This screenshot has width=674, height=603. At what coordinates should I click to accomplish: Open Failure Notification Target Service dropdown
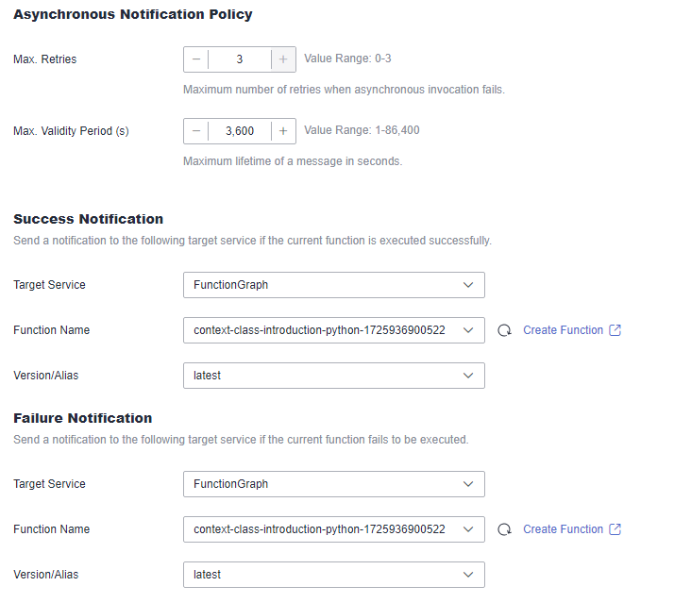(334, 484)
